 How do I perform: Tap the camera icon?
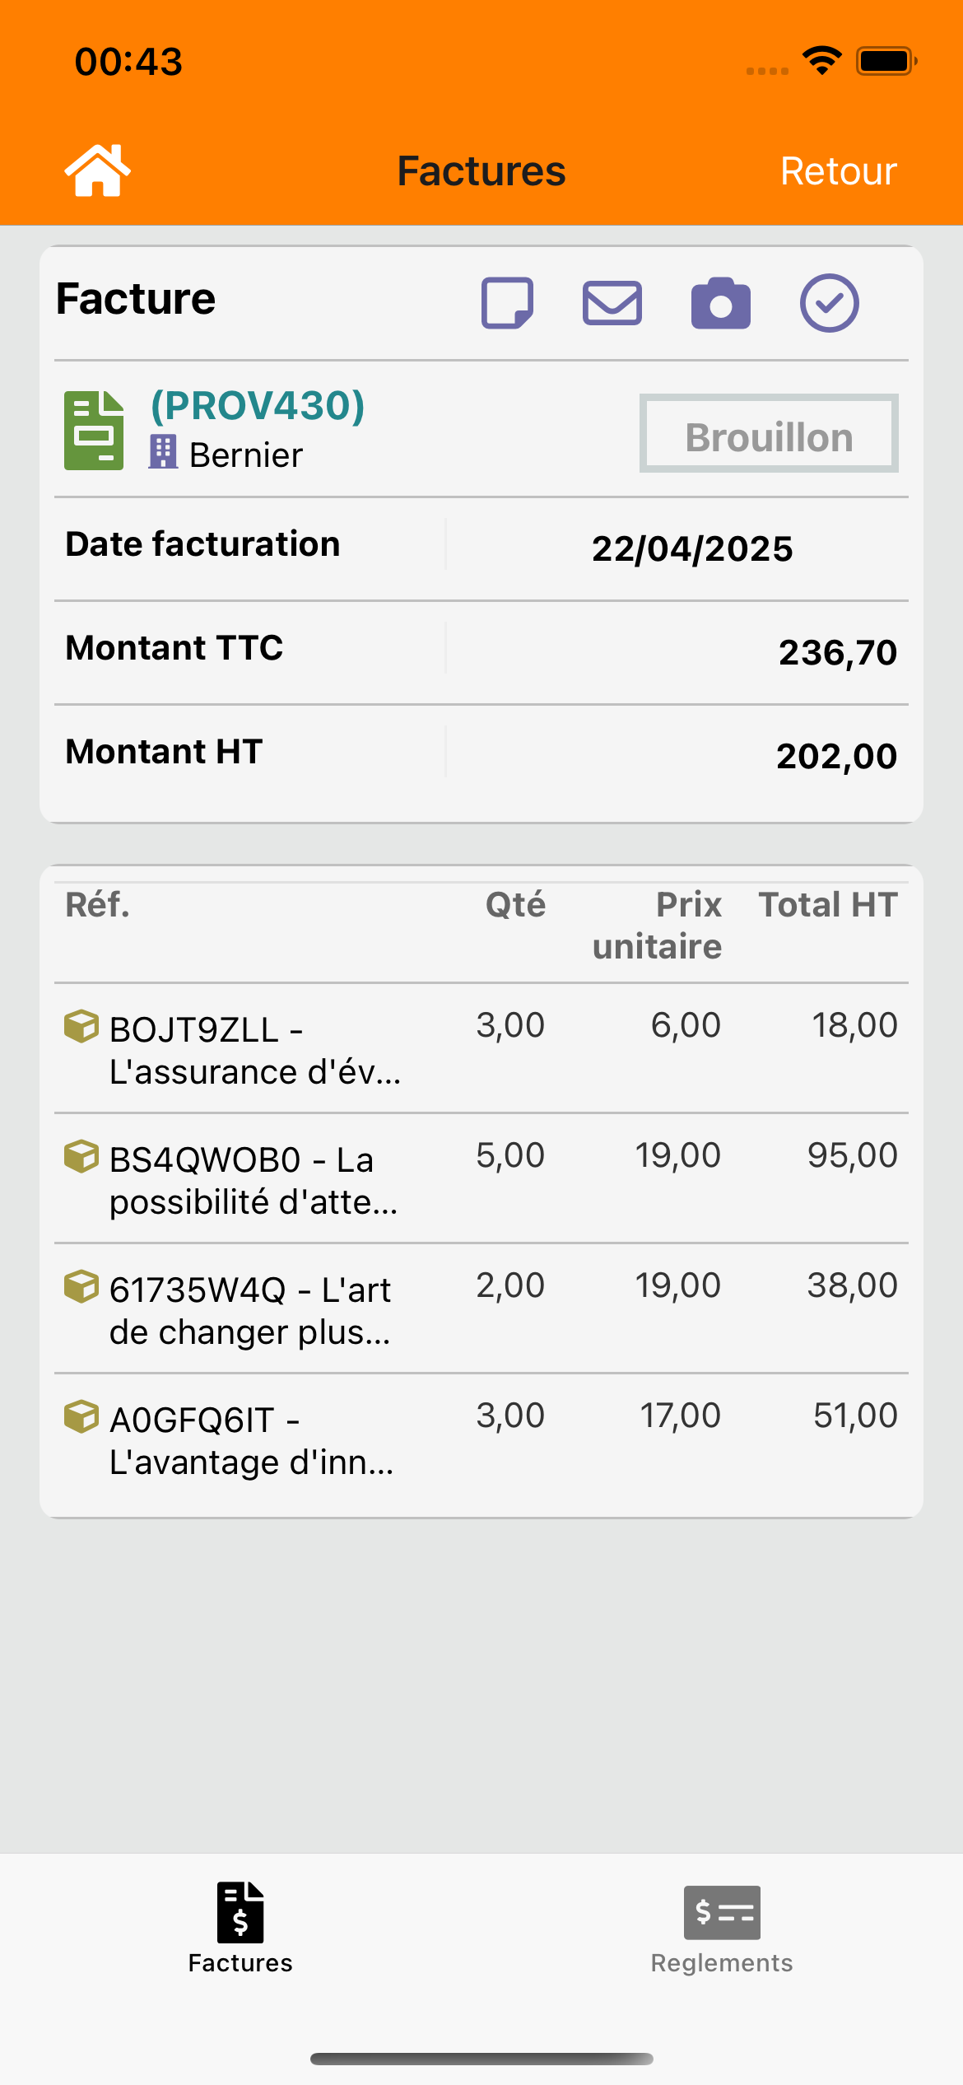point(720,303)
